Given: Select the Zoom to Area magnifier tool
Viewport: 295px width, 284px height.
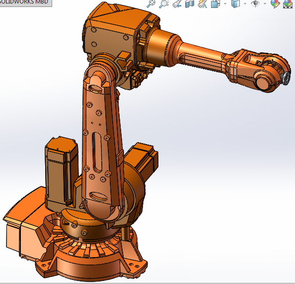Looking at the screenshot, I should pos(163,3).
